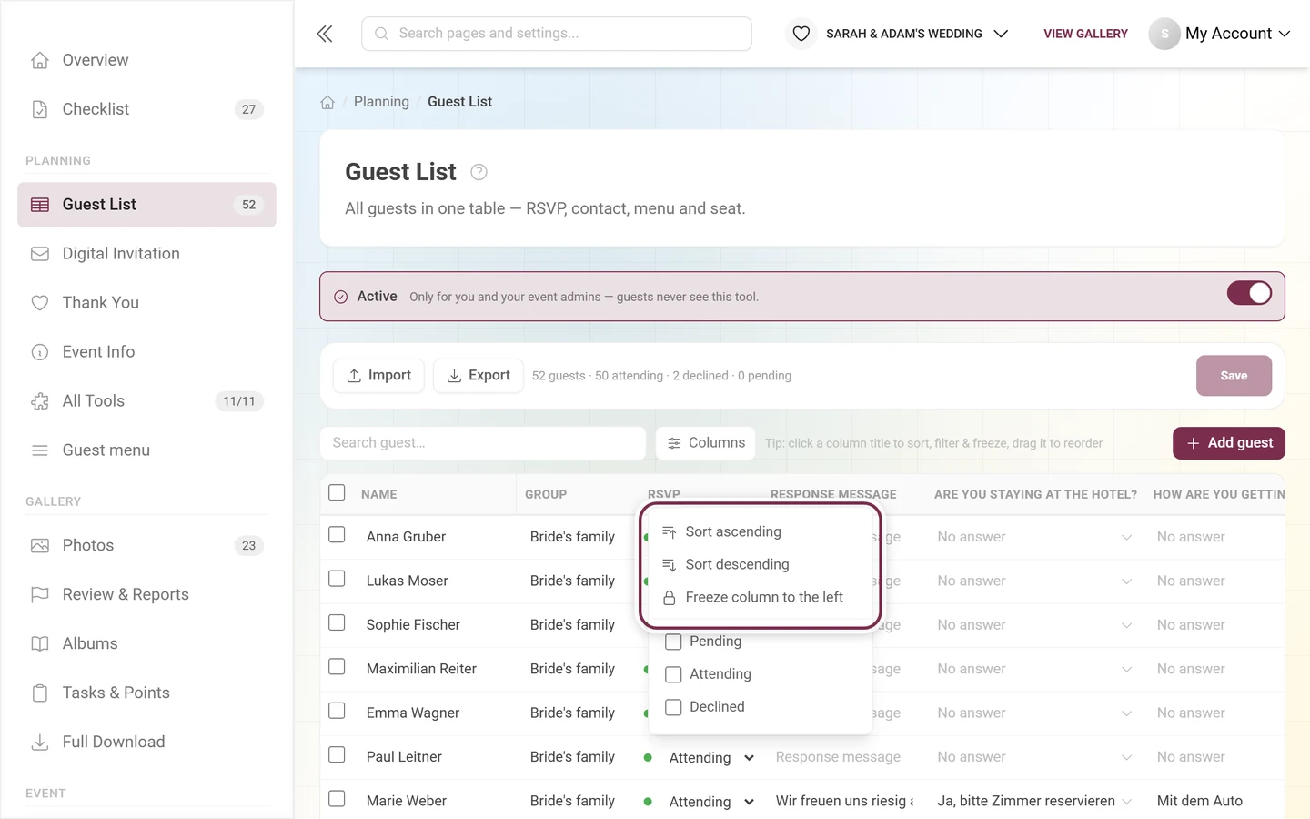Click the Review & Reports flag icon
1310x819 pixels.
(40, 595)
